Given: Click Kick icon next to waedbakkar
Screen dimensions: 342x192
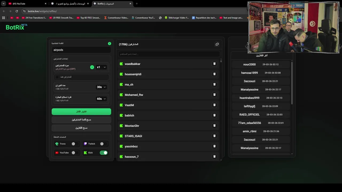Looking at the screenshot, I should pos(121,64).
